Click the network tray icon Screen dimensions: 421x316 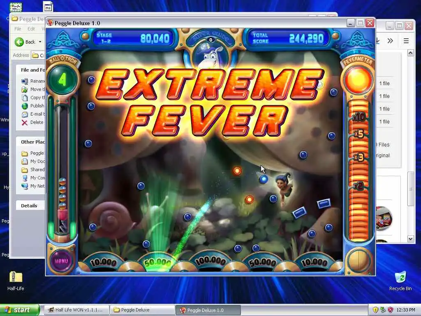[383, 310]
